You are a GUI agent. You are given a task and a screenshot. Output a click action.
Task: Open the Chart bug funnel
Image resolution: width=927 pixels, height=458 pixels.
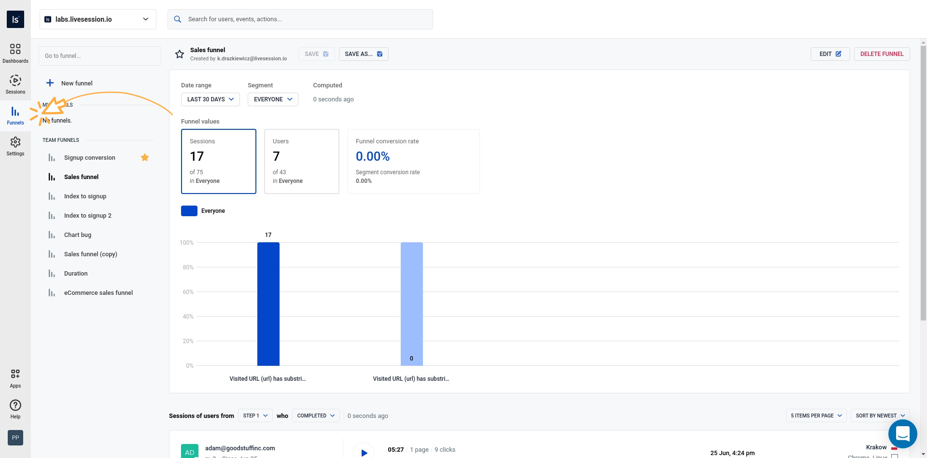click(78, 235)
